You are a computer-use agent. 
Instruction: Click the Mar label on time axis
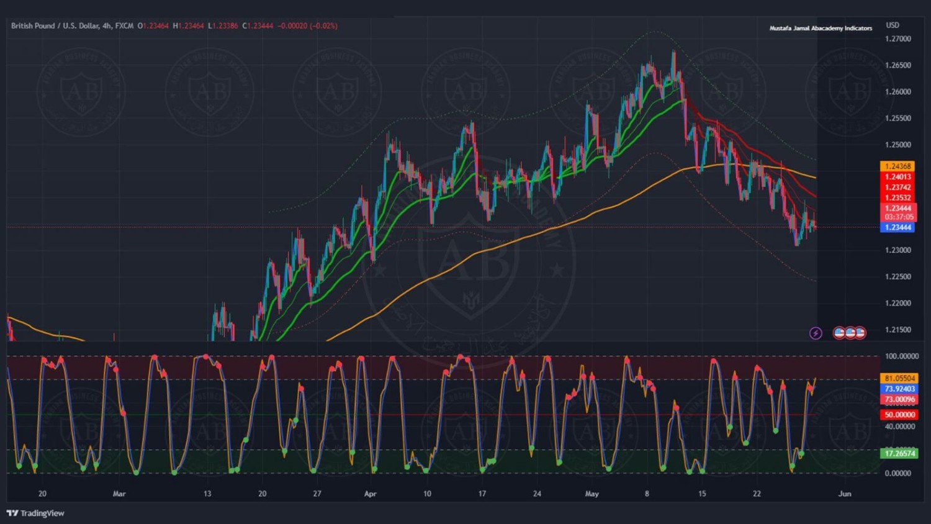click(119, 494)
